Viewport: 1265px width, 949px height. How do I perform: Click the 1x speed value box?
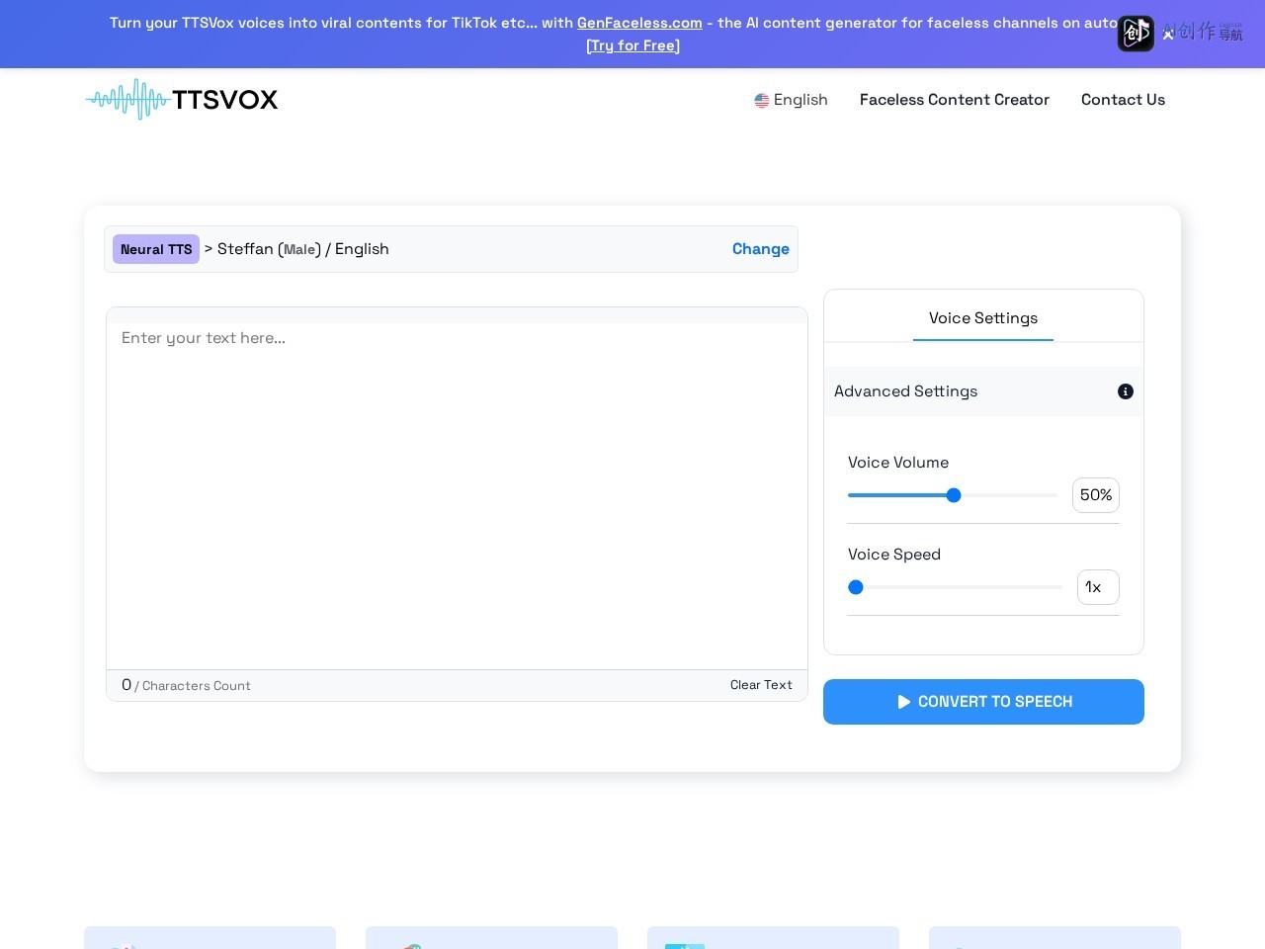1098,587
